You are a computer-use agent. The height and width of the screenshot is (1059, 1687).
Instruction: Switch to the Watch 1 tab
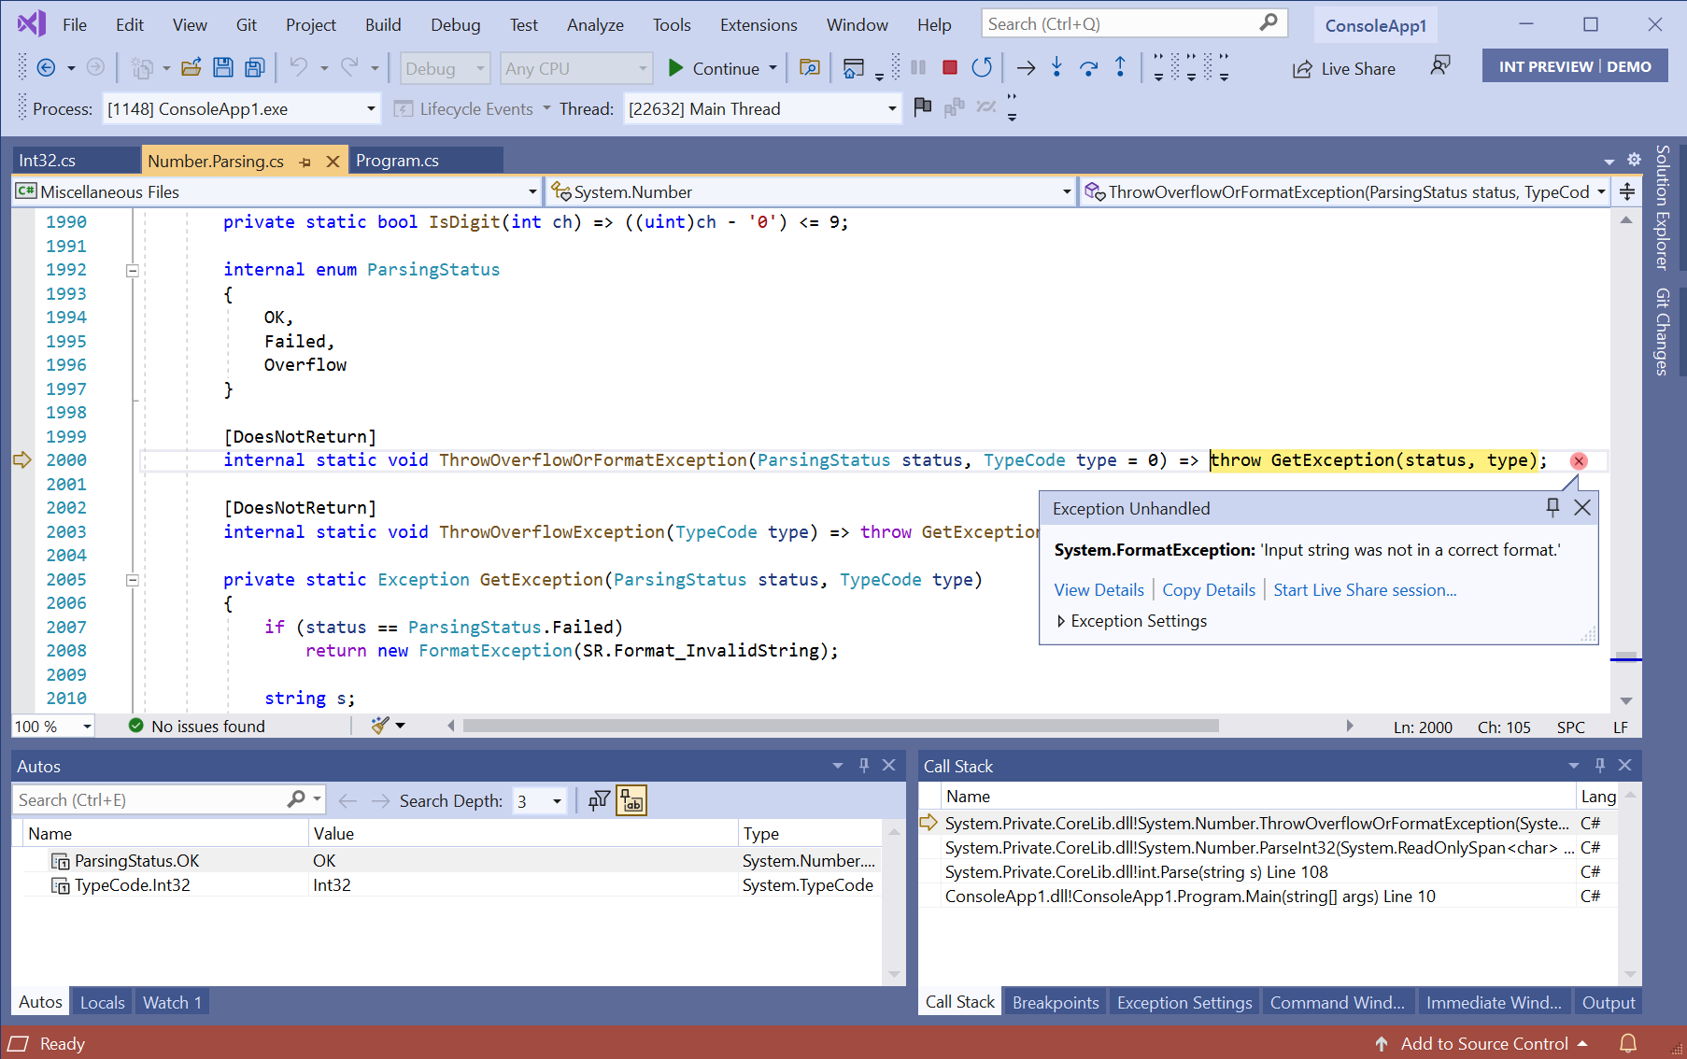pyautogui.click(x=172, y=1002)
